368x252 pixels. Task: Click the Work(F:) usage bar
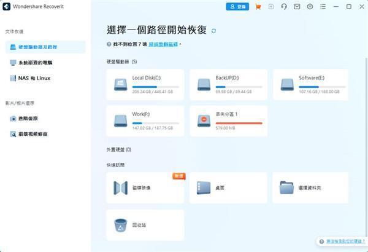(x=156, y=123)
